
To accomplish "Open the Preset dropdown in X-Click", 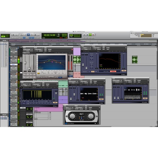I will click(x=84, y=82).
